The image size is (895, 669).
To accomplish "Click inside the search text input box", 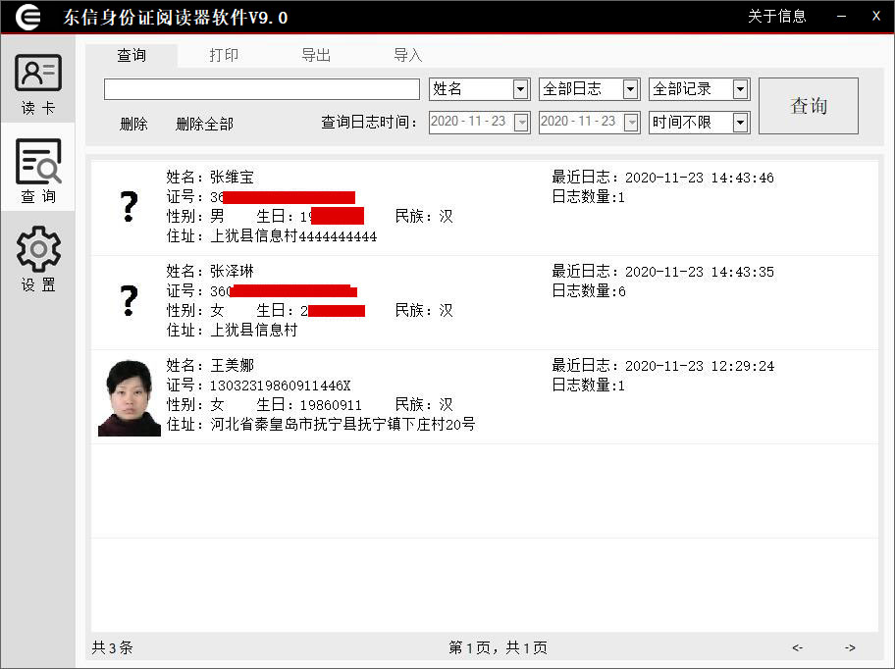I will click(260, 88).
